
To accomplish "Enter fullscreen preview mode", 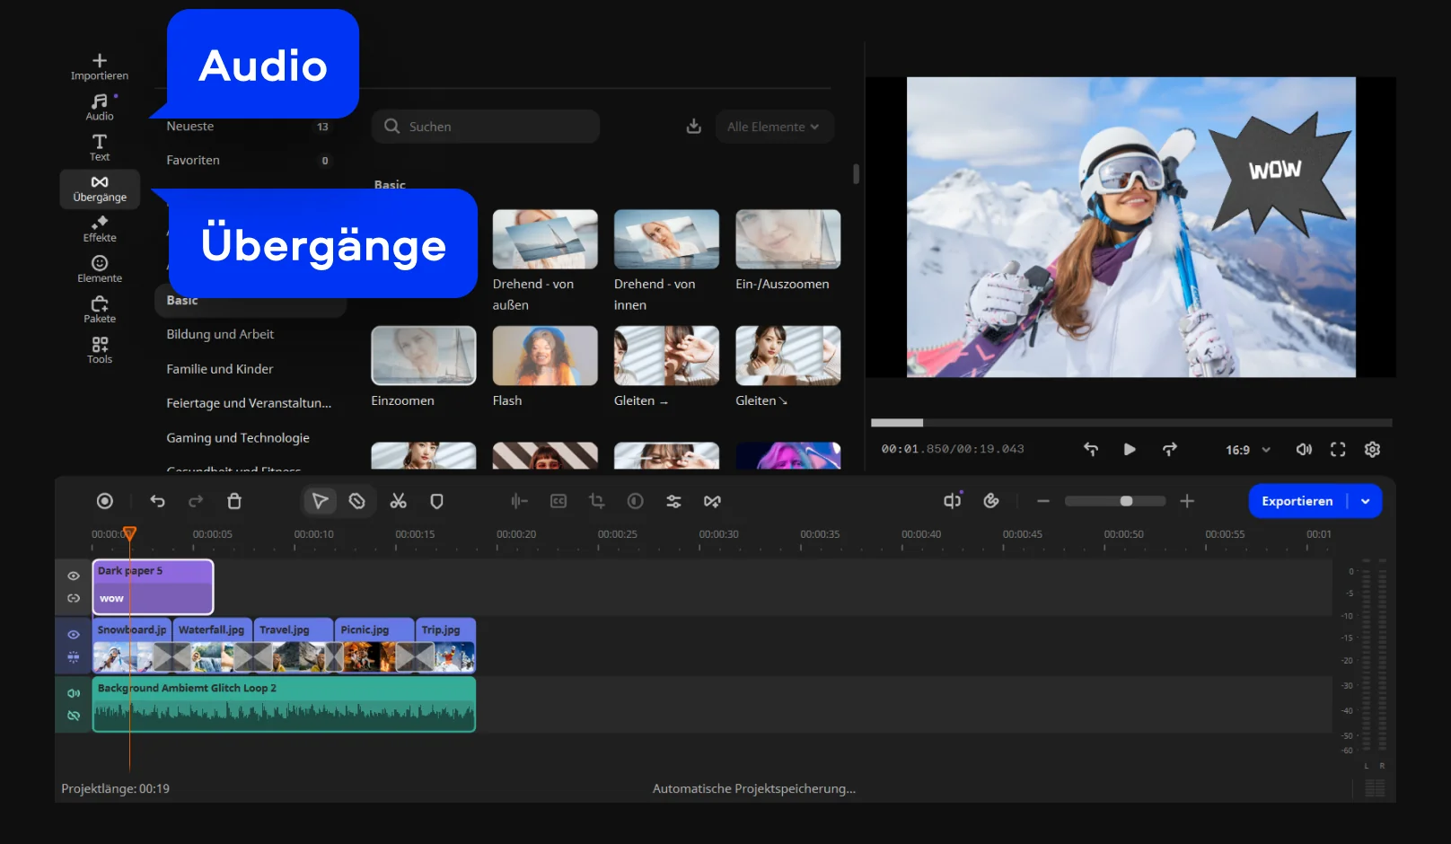I will point(1338,449).
